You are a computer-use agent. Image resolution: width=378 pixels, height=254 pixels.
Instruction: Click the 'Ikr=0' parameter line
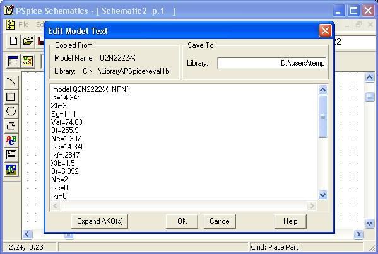coord(59,196)
